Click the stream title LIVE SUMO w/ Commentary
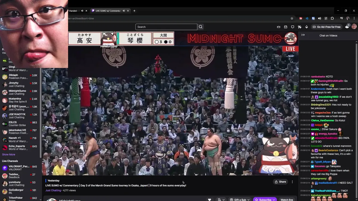 point(116,185)
